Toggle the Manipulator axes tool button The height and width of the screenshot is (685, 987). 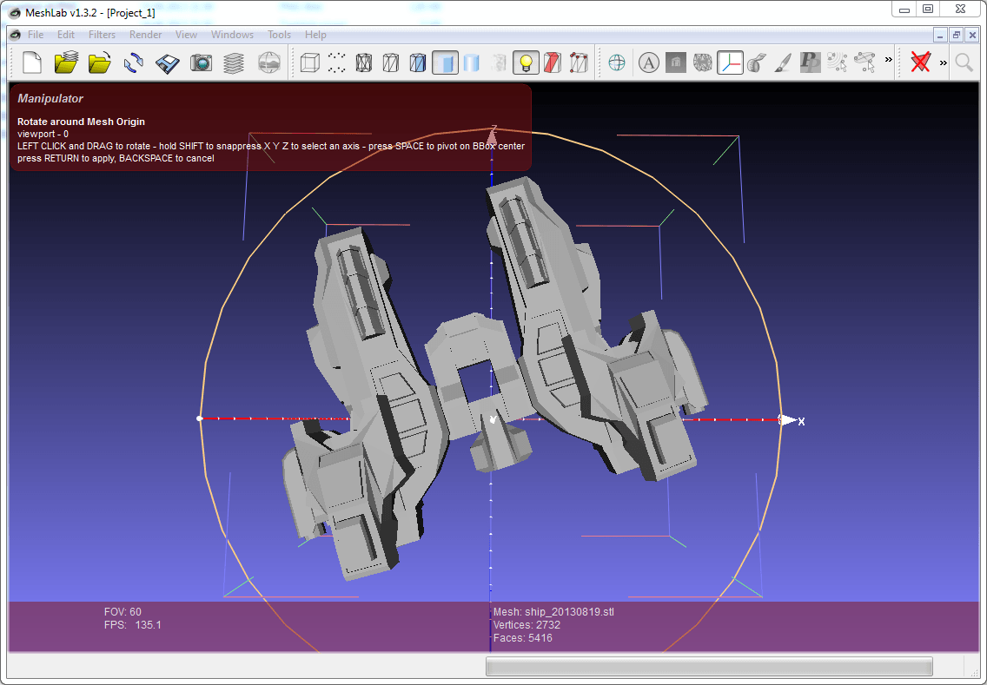click(x=730, y=63)
